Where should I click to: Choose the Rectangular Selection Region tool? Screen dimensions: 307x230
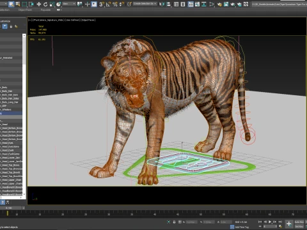24,4
